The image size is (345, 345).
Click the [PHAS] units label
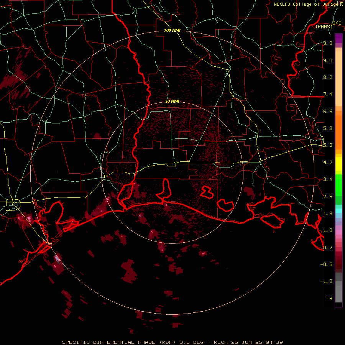click(x=324, y=26)
